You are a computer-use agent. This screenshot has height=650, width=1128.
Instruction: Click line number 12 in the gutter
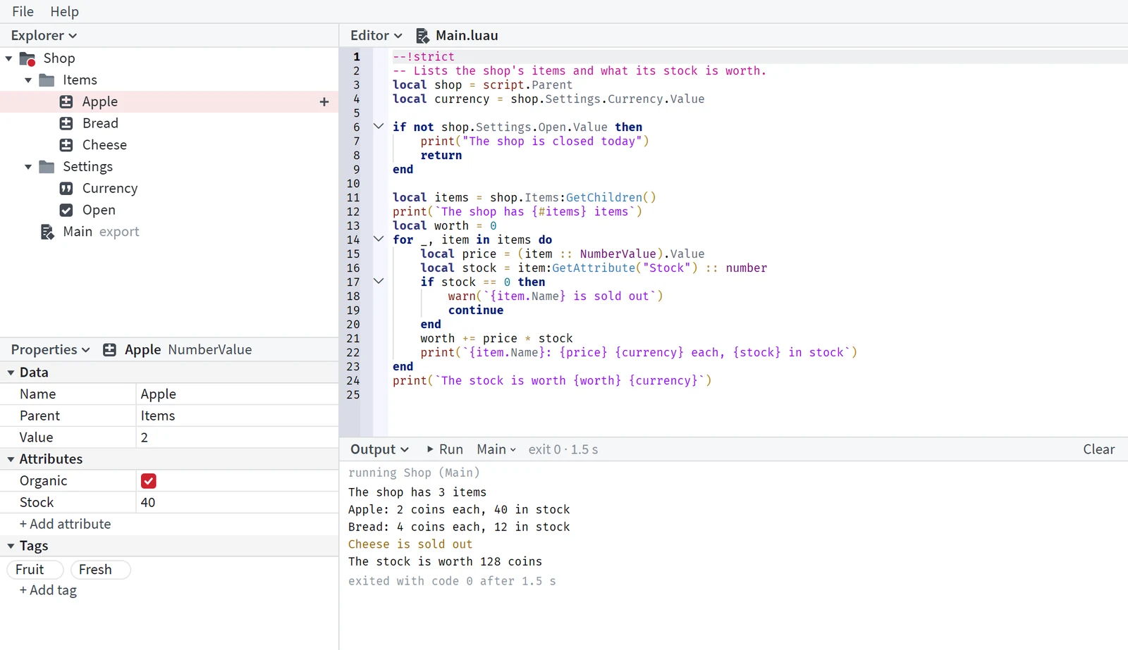click(x=353, y=211)
